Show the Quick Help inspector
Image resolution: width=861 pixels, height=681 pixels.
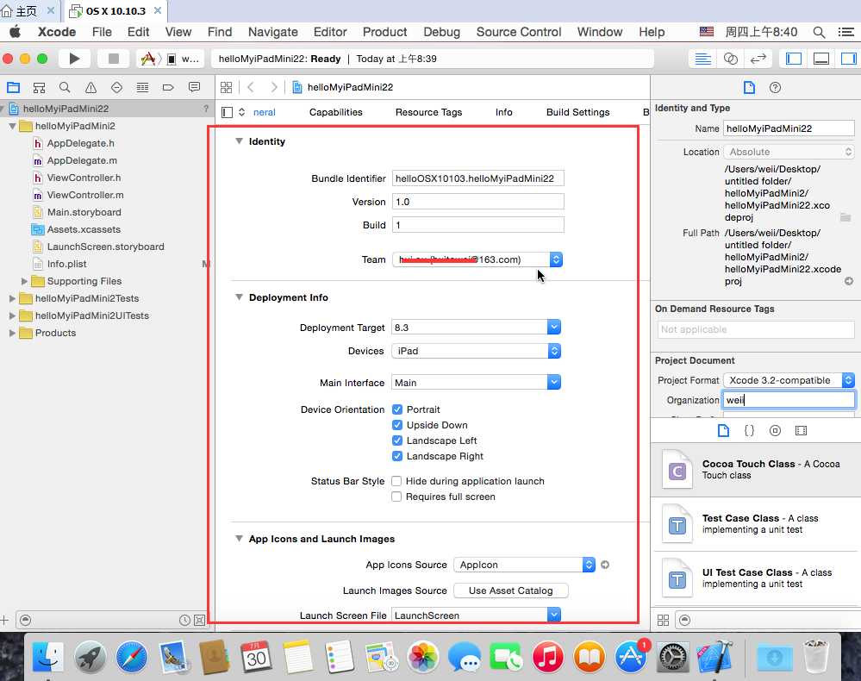pyautogui.click(x=775, y=87)
